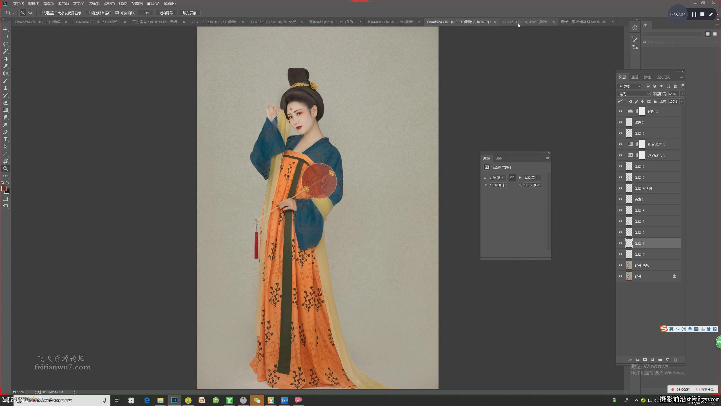
Task: Click the Adobe Stock search field
Action: tap(680, 42)
